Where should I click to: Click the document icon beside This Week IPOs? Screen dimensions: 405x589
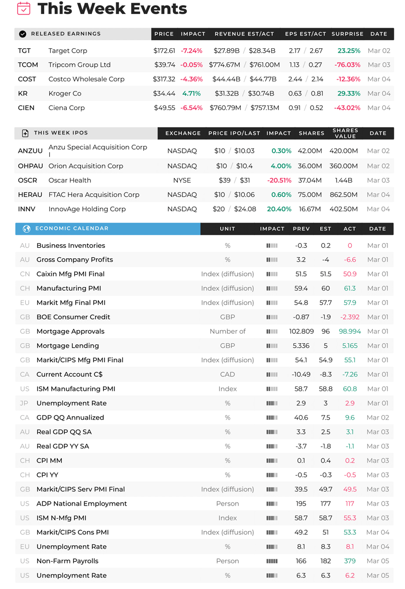click(25, 133)
